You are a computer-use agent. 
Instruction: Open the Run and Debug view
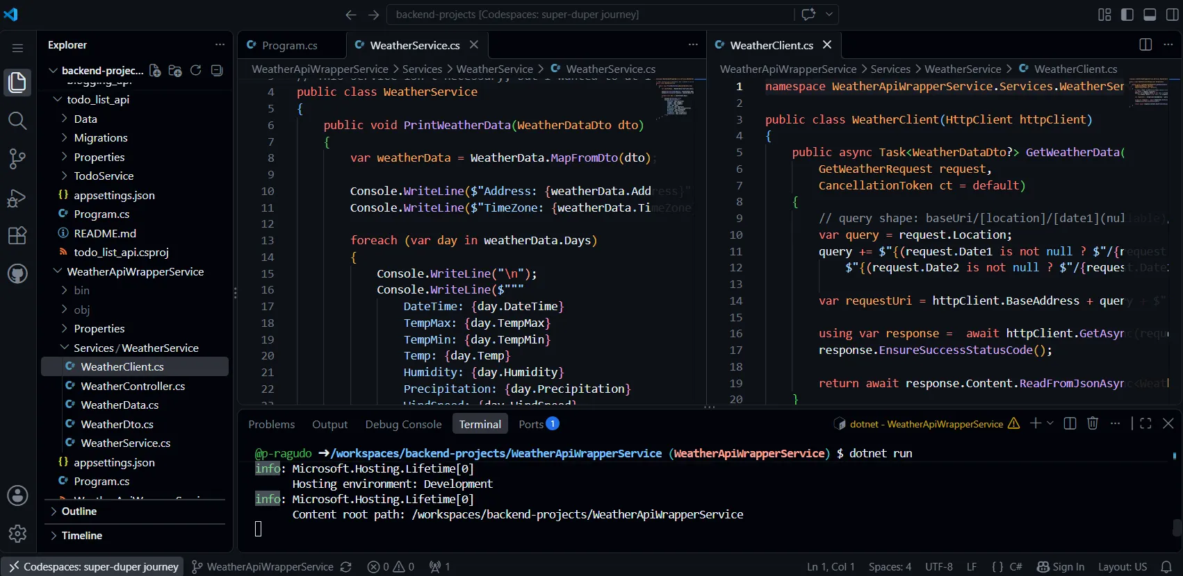pyautogui.click(x=17, y=198)
